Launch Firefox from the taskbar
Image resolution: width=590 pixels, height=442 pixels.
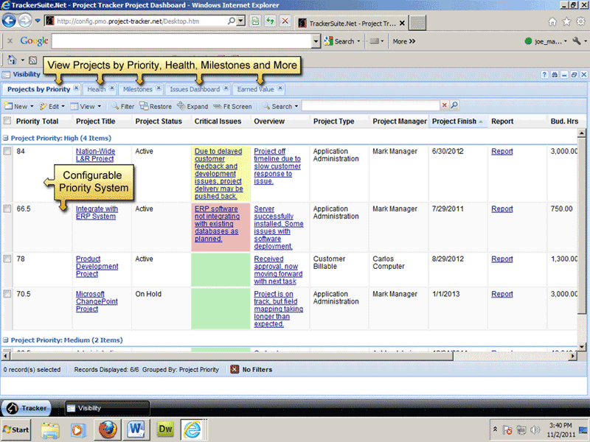tap(108, 429)
